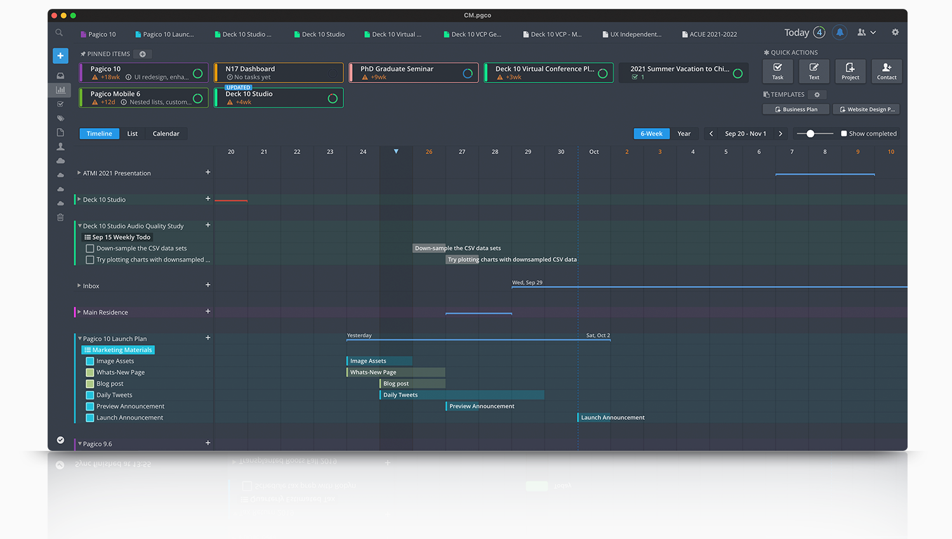This screenshot has width=952, height=539.
Task: Expand ATMI 2021 Presentation row
Action: (79, 172)
